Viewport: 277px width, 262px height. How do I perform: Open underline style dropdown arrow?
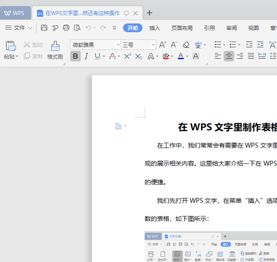coord(104,56)
